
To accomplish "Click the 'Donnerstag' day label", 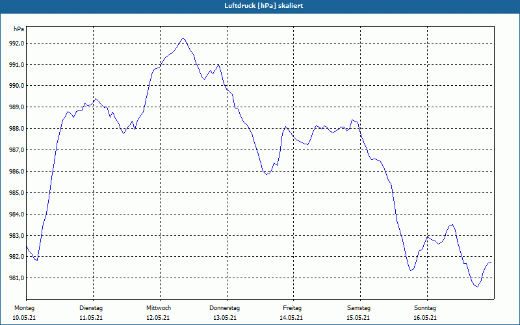I will pyautogui.click(x=224, y=308).
